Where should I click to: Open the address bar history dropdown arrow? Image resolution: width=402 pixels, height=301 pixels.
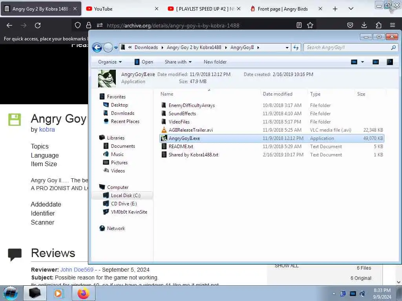[287, 47]
